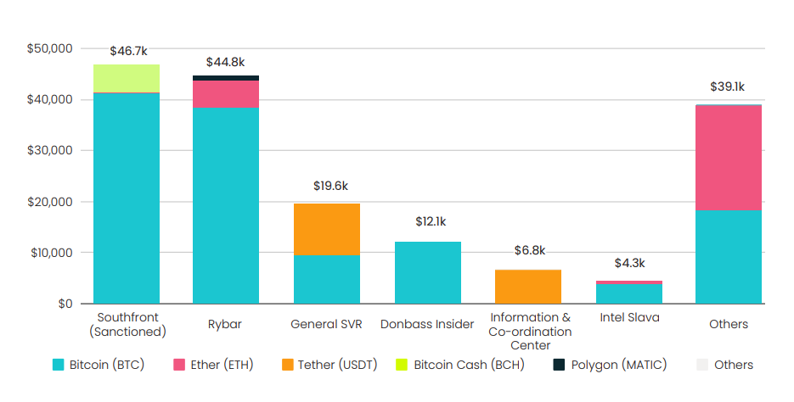
Task: Select the Bitcoin Cash segment of Southfront bar
Action: coord(127,78)
